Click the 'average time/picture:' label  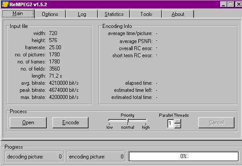130,33
